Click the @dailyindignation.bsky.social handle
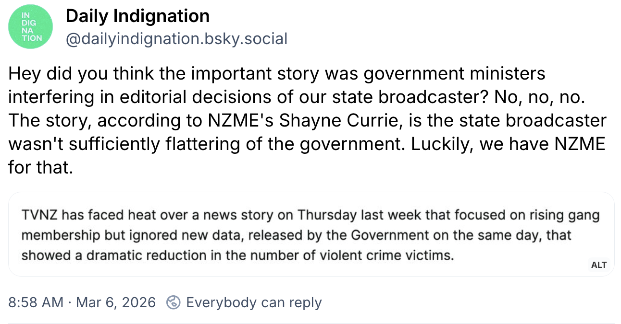The height and width of the screenshot is (324, 621). click(176, 38)
